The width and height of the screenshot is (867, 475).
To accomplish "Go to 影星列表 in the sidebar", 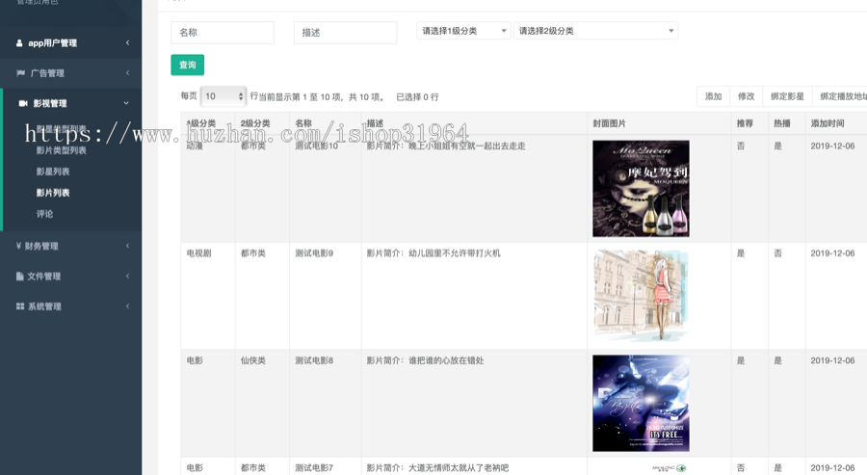I will 53,172.
